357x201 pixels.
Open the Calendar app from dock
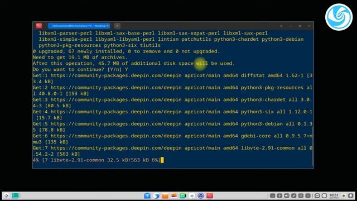(x=192, y=195)
